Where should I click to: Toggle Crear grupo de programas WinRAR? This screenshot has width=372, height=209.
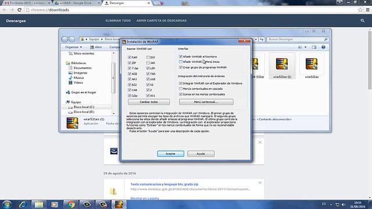tap(181, 67)
